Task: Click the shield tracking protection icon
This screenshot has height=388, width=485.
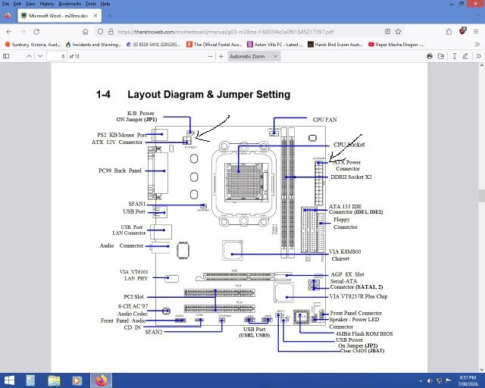Action: [x=100, y=32]
